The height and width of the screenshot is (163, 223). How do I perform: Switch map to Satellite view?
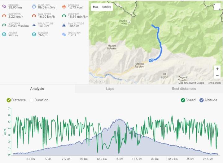107,7
